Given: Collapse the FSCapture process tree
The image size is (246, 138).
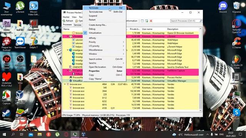Looking at the screenshot, I should tap(68, 71).
